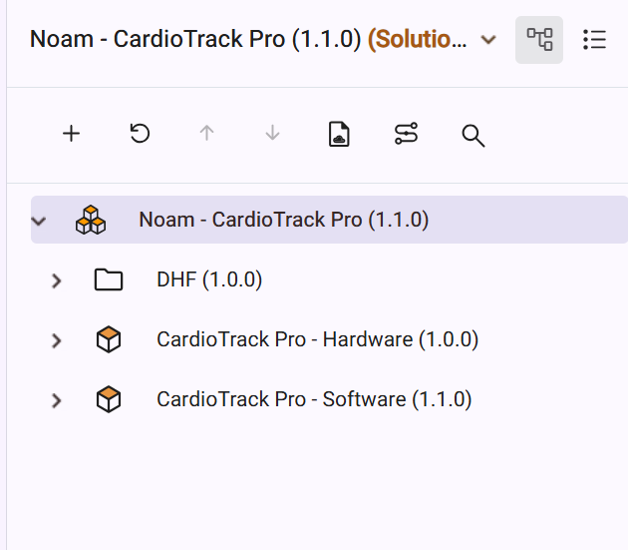Screen dimensions: 628x550
Task: Switch to list view mode
Action: coord(595,40)
